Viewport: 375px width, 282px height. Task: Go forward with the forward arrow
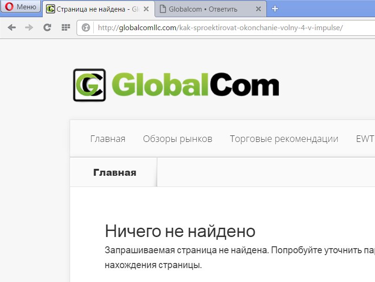pos(29,27)
